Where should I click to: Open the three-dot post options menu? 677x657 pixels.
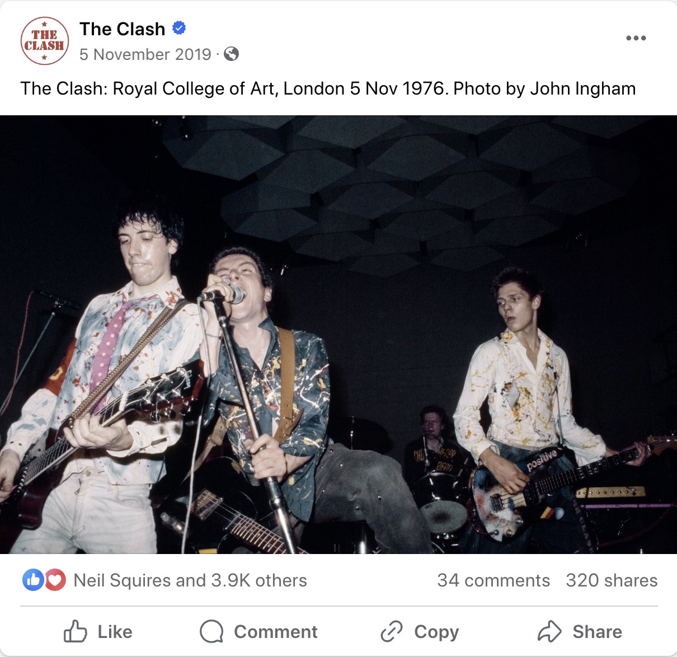[x=636, y=38]
